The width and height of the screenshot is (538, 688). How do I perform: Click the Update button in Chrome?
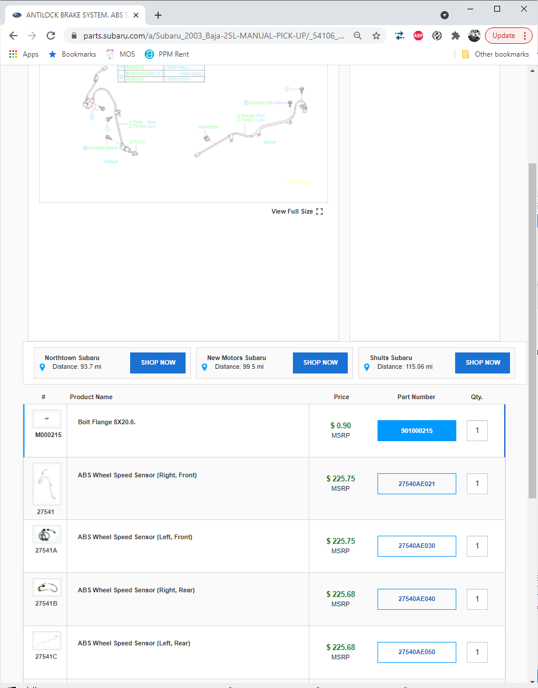coord(509,36)
